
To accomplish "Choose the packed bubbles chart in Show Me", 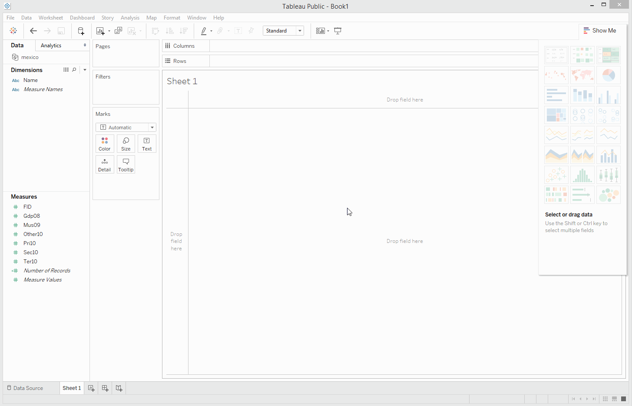I will click(609, 195).
